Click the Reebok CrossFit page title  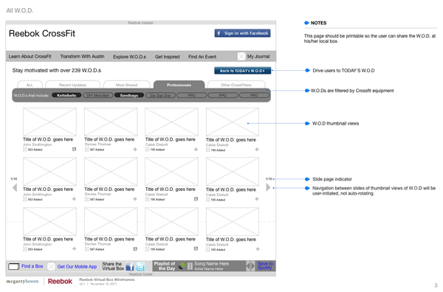point(42,33)
